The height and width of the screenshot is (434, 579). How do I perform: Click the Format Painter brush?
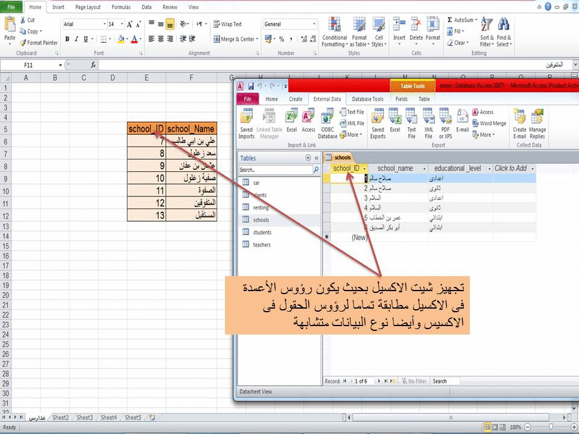(x=23, y=42)
